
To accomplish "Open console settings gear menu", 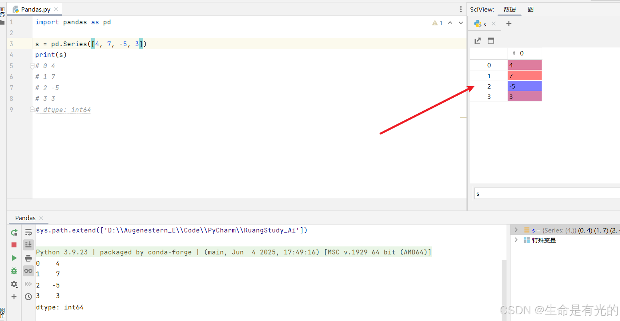I will (14, 284).
